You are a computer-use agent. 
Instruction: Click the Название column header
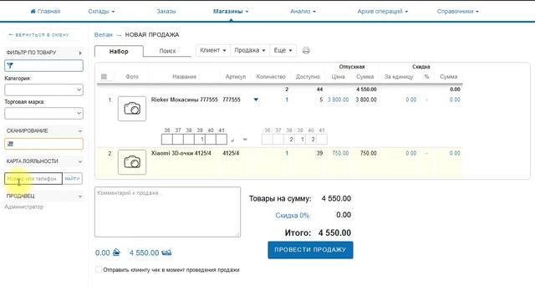point(184,77)
